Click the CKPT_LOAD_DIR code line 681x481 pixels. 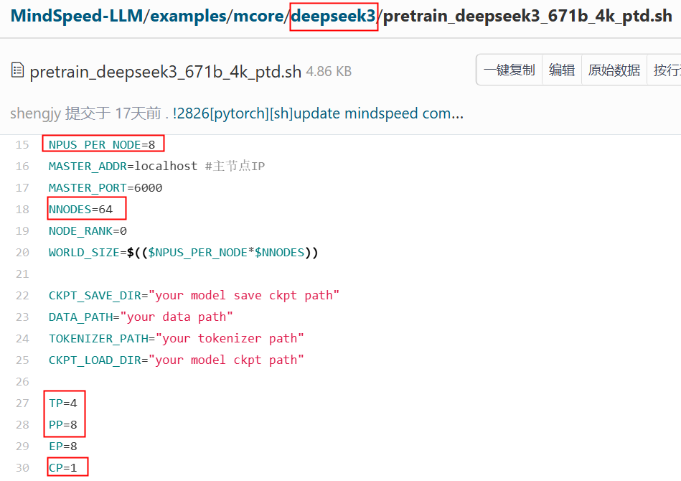(177, 360)
